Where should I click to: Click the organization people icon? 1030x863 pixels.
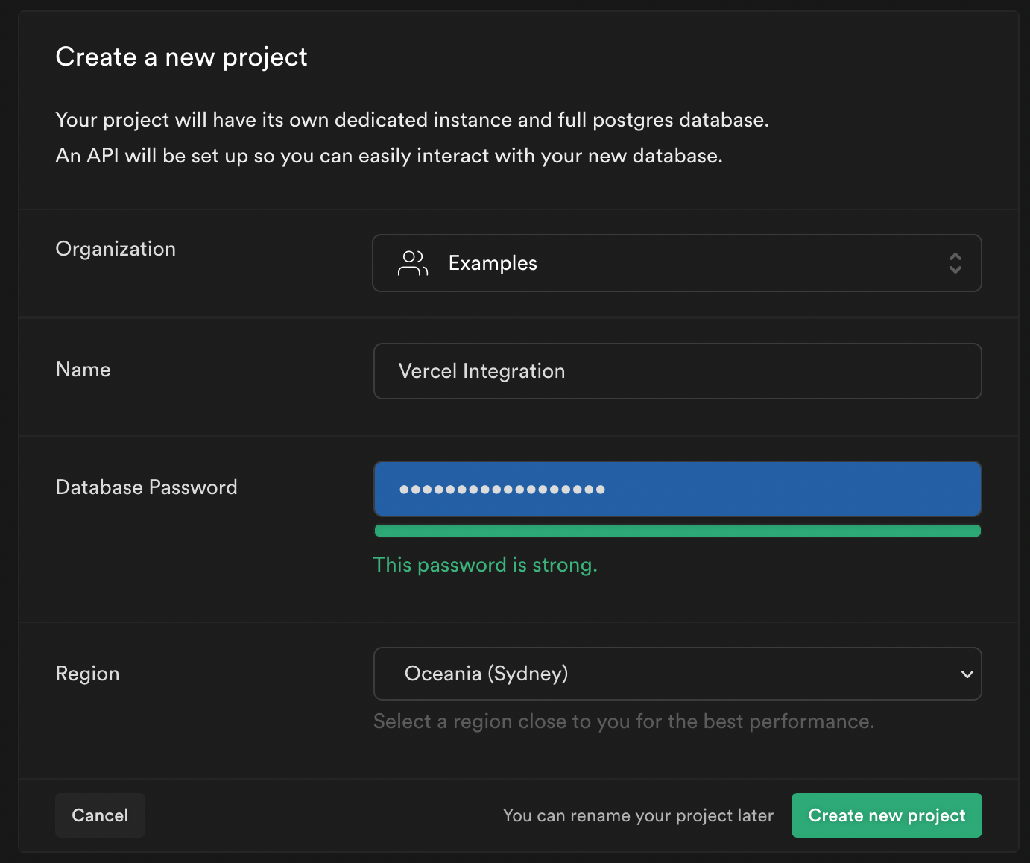pyautogui.click(x=413, y=263)
